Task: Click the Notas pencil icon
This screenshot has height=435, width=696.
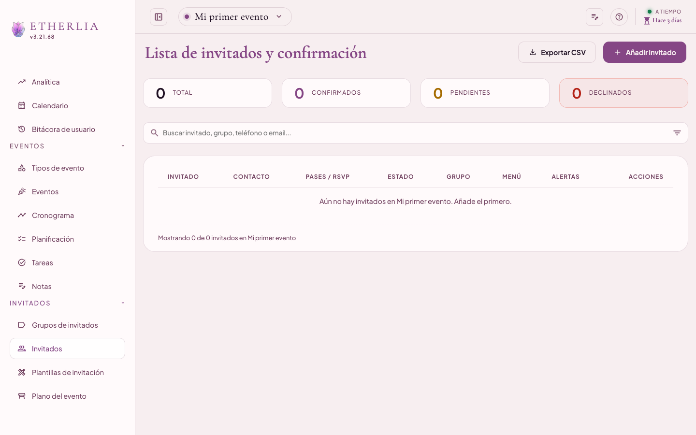Action: pos(22,287)
